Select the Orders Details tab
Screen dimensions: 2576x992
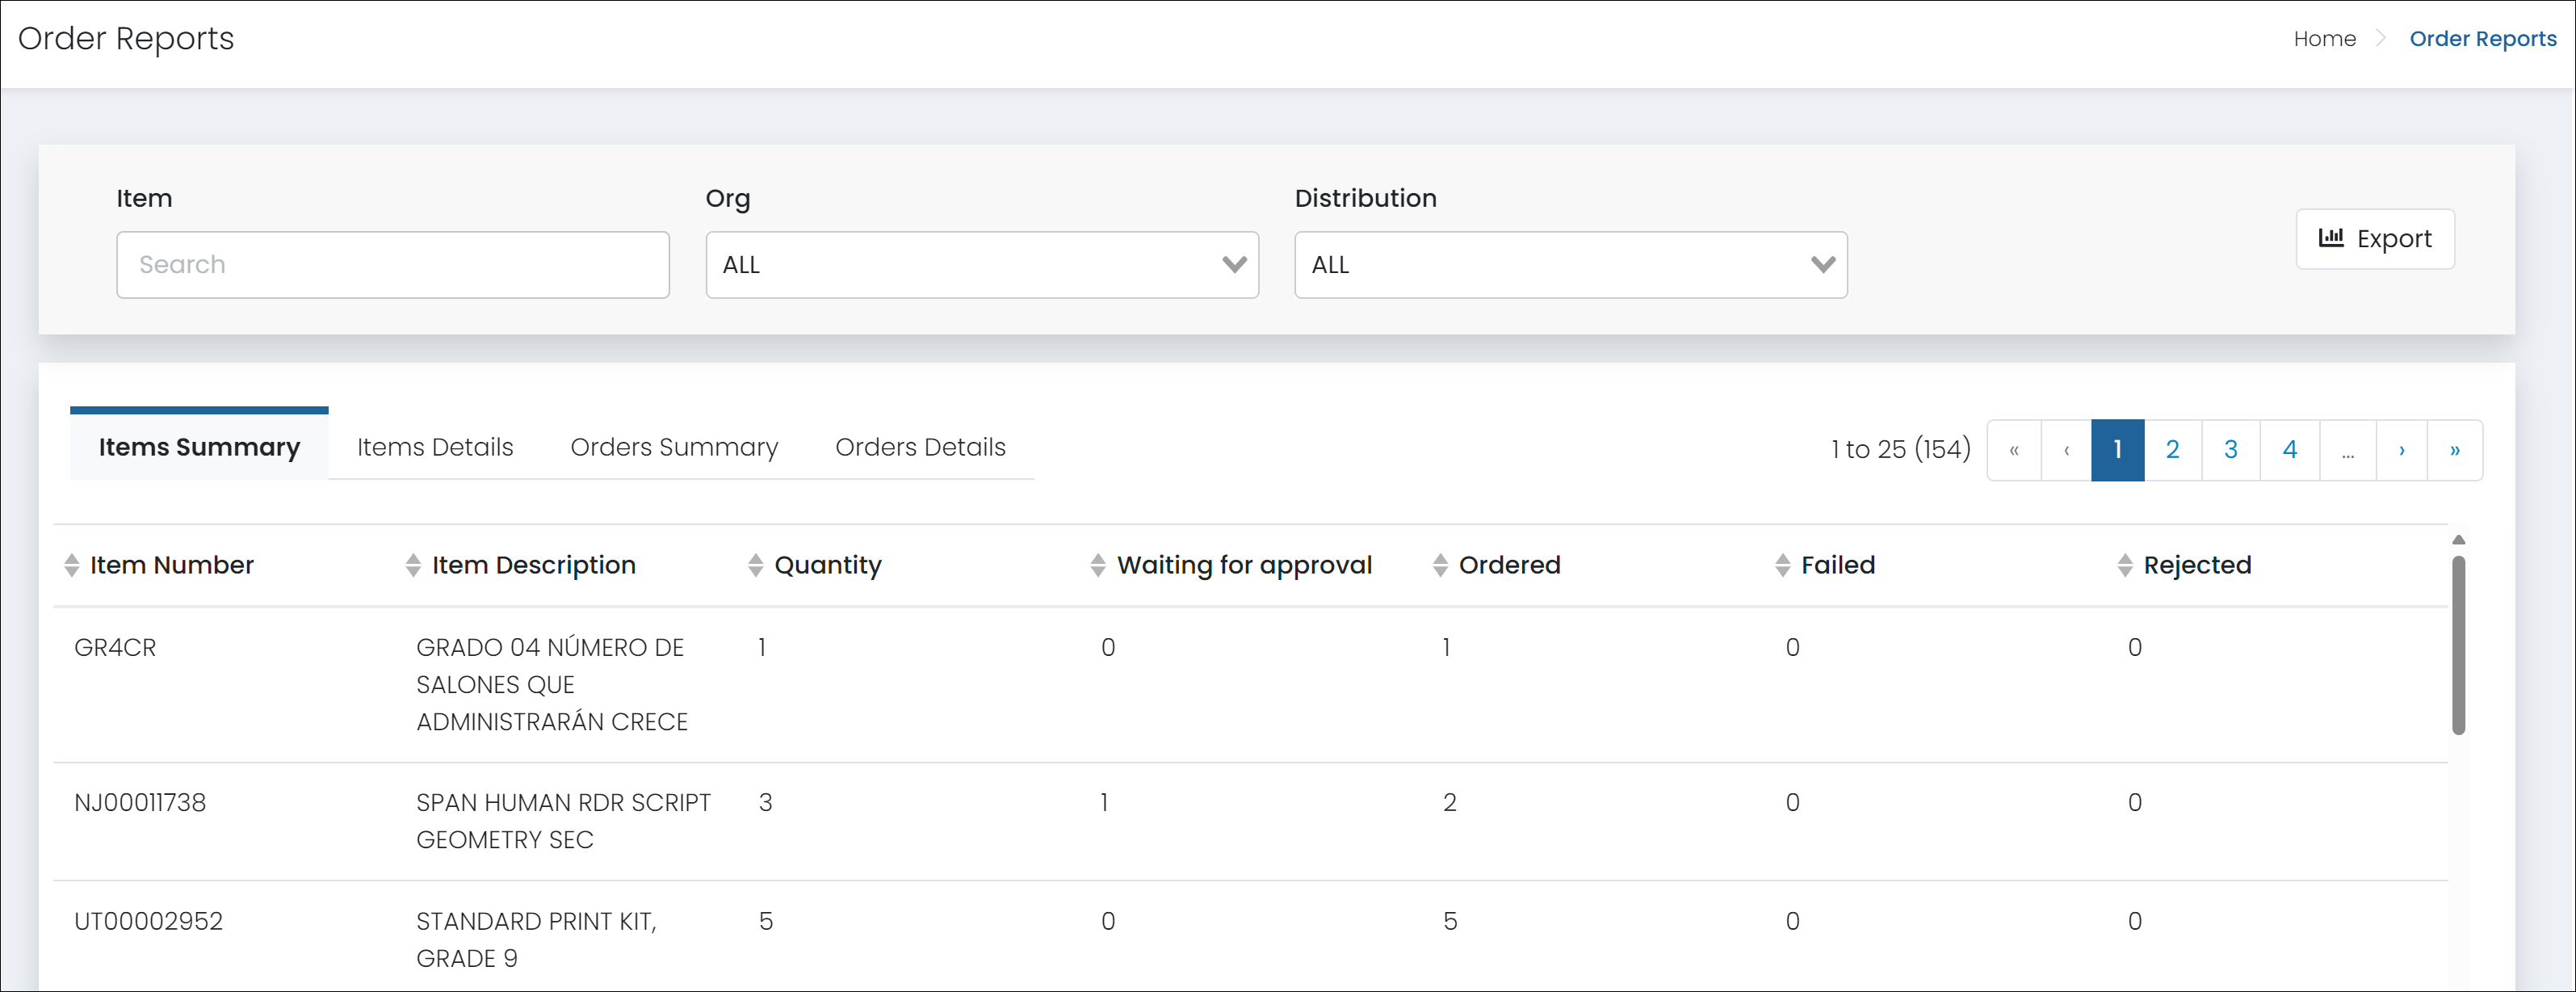click(x=921, y=447)
